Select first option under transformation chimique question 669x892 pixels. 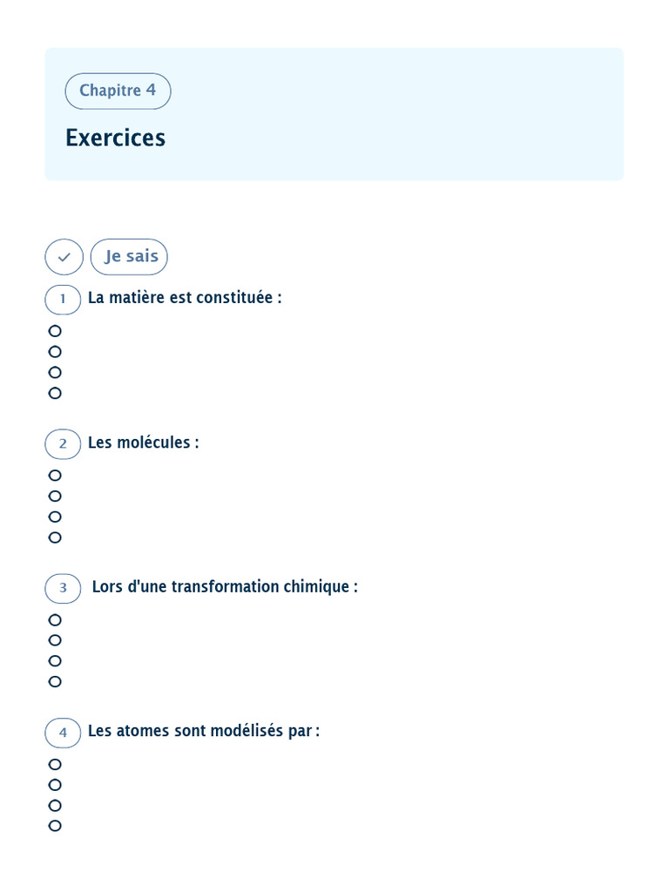[x=55, y=620]
